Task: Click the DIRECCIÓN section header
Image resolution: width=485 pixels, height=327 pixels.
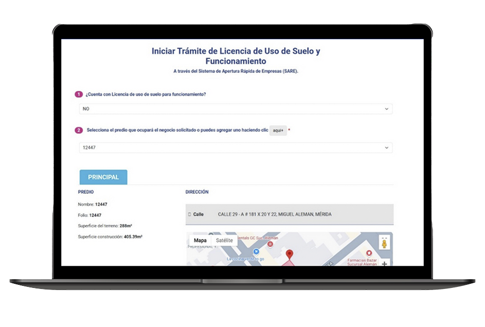Action: click(x=197, y=192)
